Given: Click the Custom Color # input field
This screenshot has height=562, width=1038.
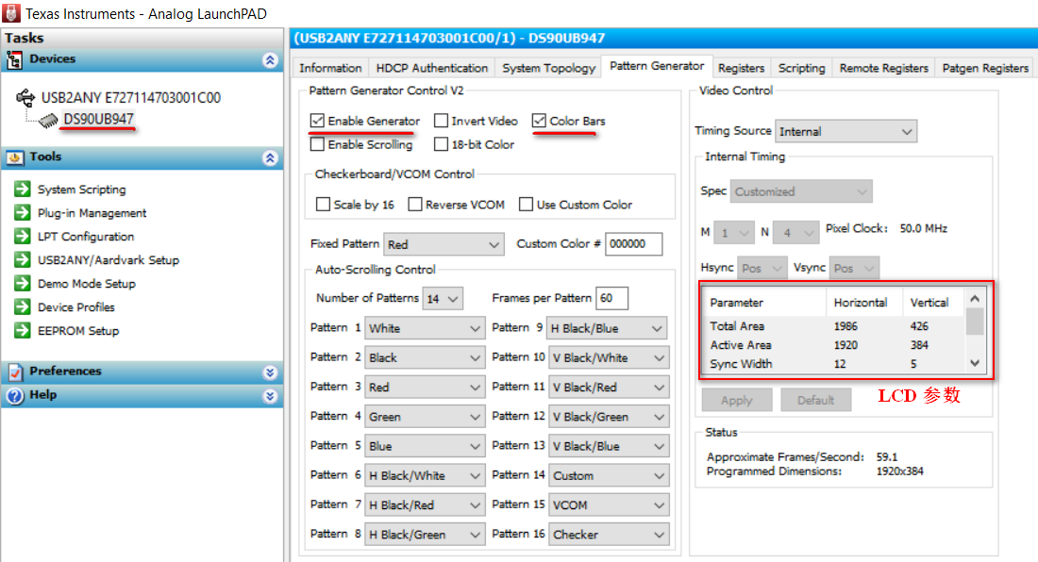Looking at the screenshot, I should click(633, 244).
